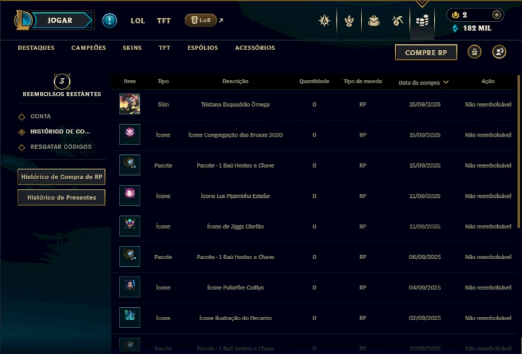Click the 182 MIL Blue Essence balance

(x=477, y=28)
